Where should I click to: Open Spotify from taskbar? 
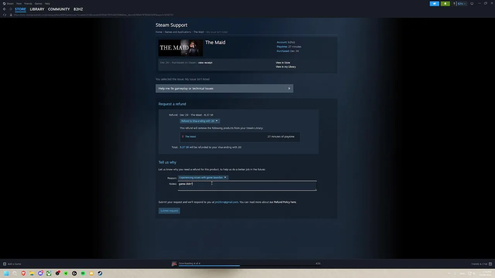[83, 273]
